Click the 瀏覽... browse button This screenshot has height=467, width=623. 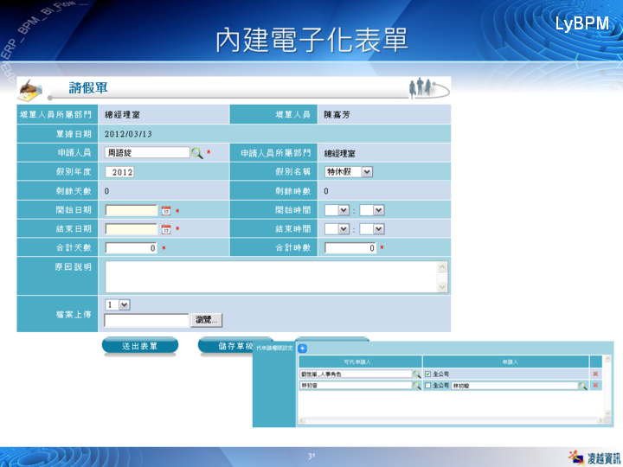207,320
